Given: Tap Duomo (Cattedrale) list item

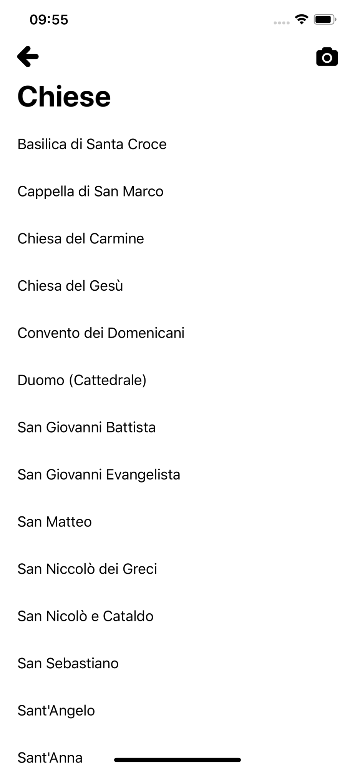Looking at the screenshot, I should point(82,380).
